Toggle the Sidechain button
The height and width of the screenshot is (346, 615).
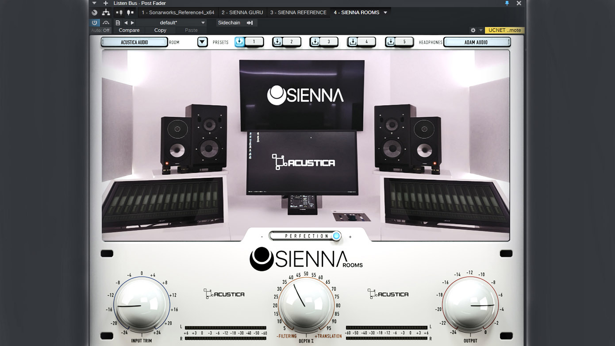[236, 23]
